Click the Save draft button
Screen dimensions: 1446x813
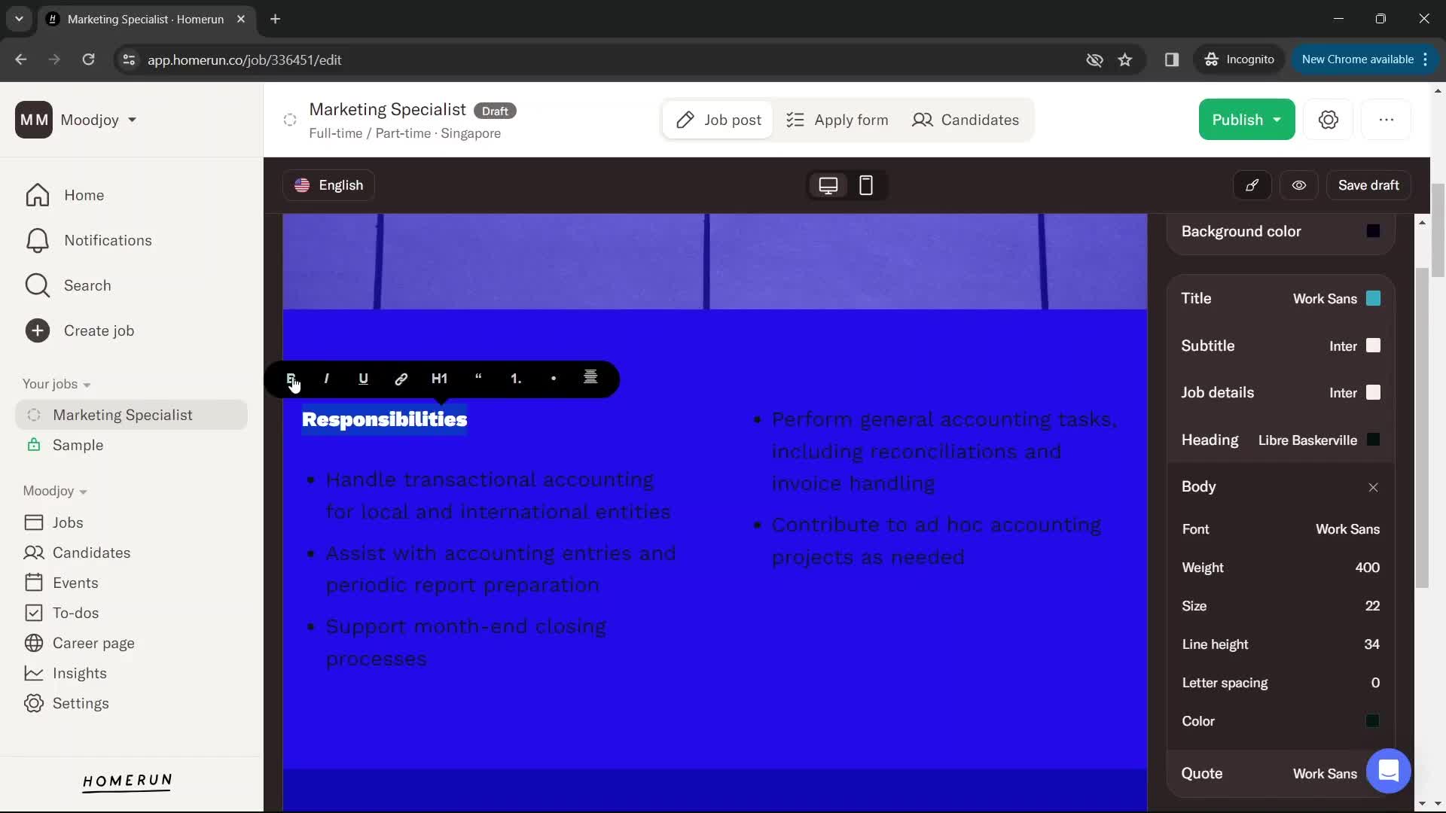point(1369,184)
